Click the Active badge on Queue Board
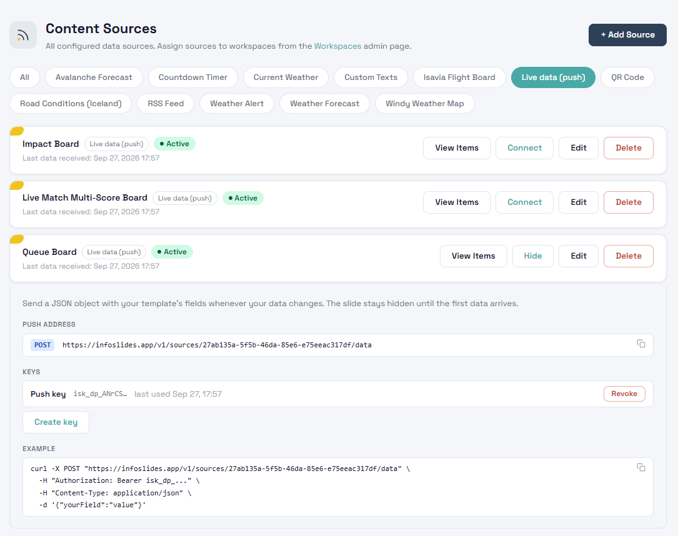678x536 pixels. pyautogui.click(x=172, y=252)
